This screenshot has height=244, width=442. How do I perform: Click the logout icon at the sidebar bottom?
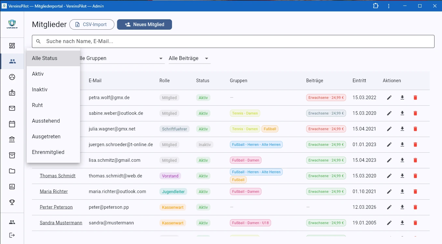tap(12, 235)
